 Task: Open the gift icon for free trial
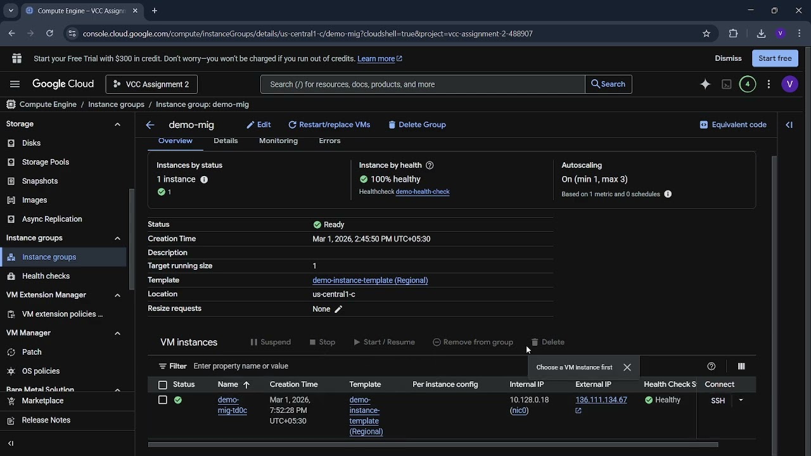(16, 58)
